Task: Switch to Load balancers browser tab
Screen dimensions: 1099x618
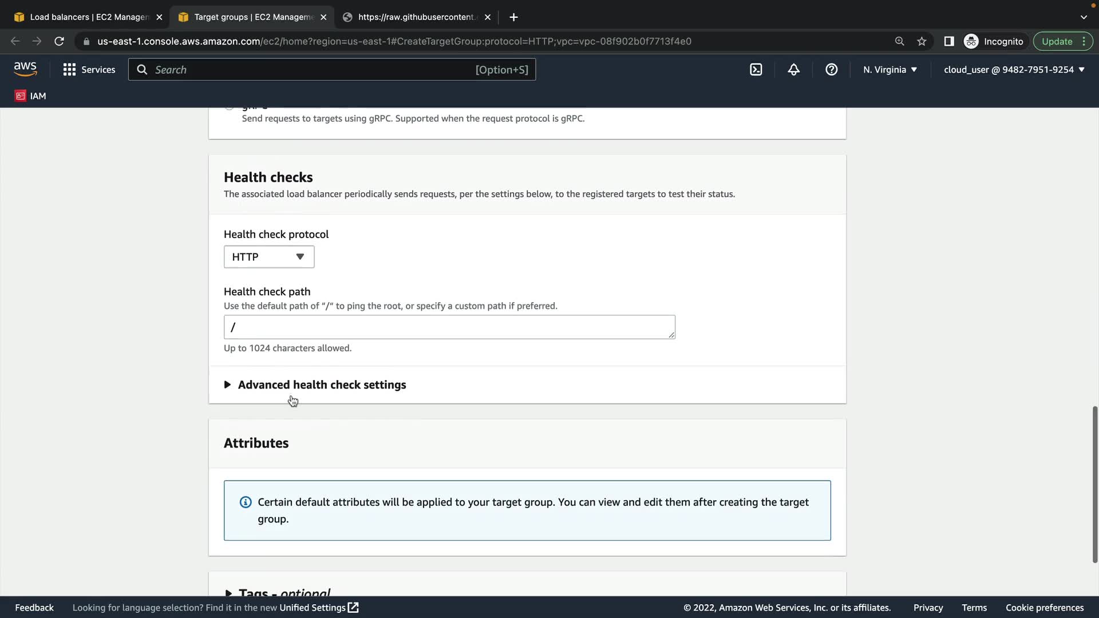Action: [89, 17]
